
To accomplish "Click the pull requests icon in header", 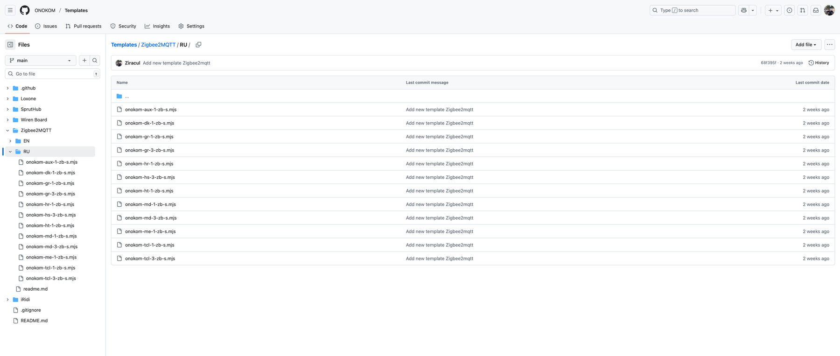I will tap(803, 10).
